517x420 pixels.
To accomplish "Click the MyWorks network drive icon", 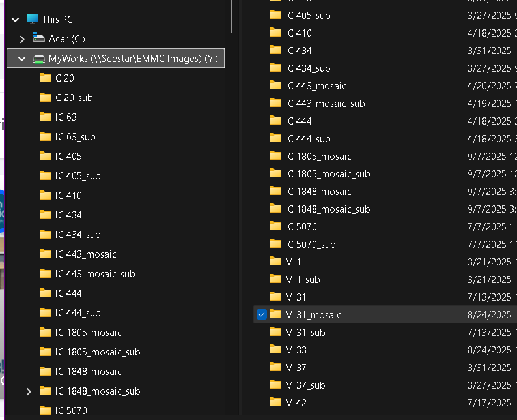I will tap(39, 59).
